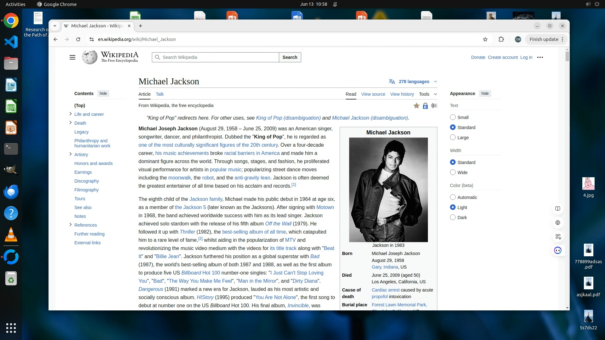The width and height of the screenshot is (605, 340).
Task: Open the Tools dropdown menu
Action: coord(428,94)
